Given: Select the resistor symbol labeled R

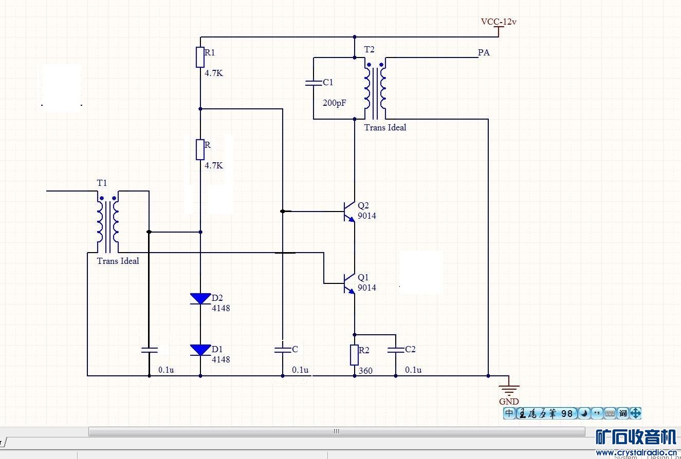Looking at the screenshot, I should click(200, 149).
